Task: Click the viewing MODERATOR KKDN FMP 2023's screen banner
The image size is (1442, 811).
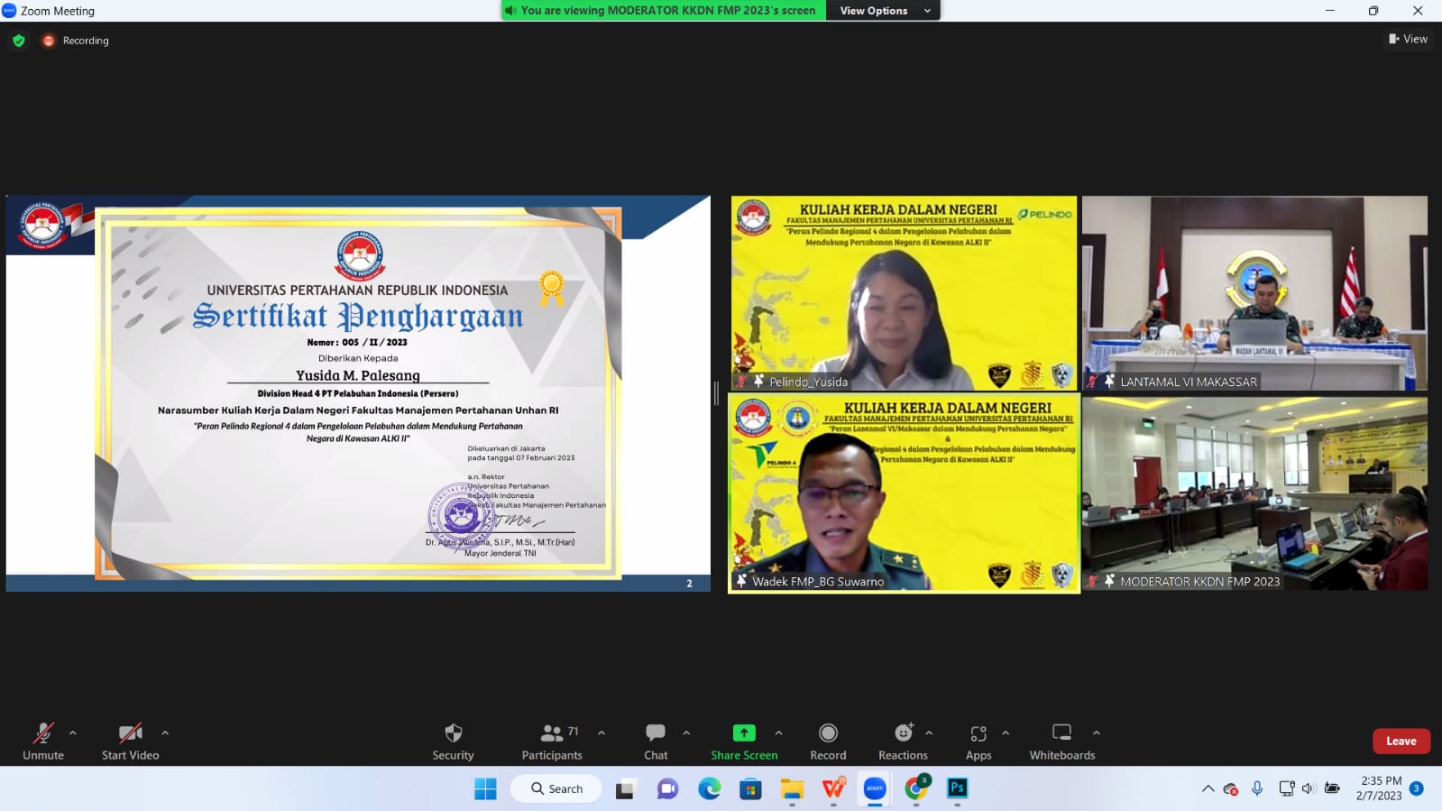Action: tap(663, 11)
